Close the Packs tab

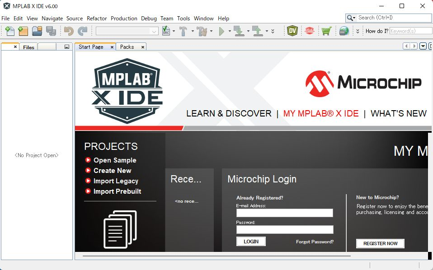(x=142, y=47)
